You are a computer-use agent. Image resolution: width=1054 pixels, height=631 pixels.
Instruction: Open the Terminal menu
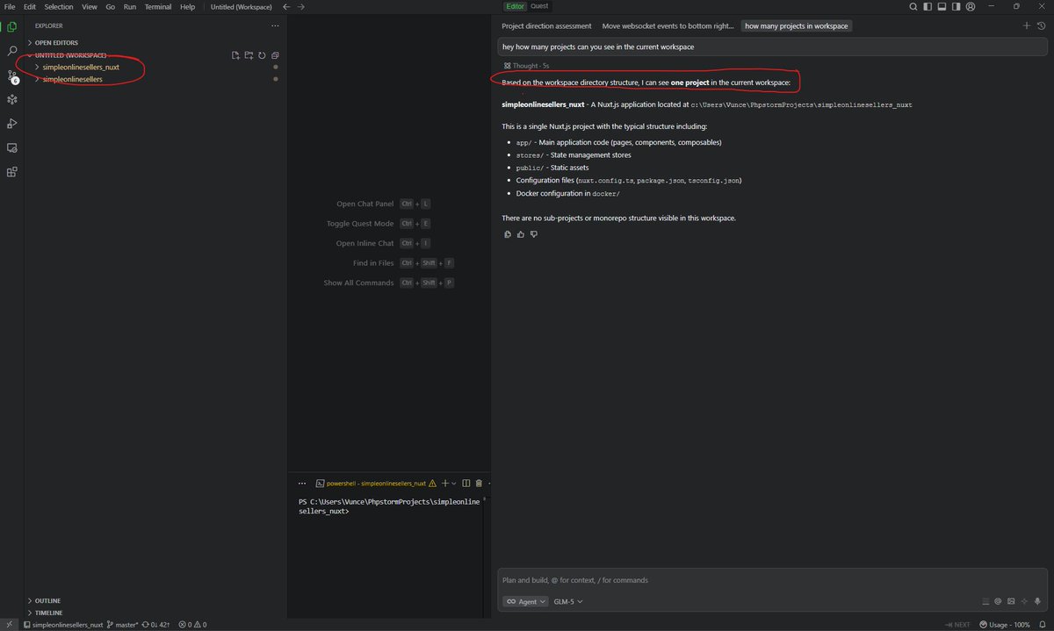point(158,6)
